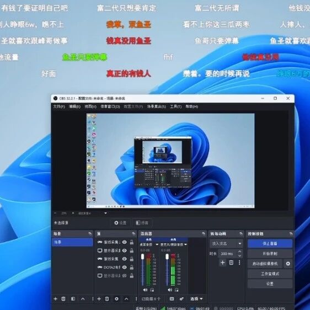Viewport: 310px width, 310px height.
Task: Open advanced audio properties icon in mixer
Action: (x=181, y=299)
